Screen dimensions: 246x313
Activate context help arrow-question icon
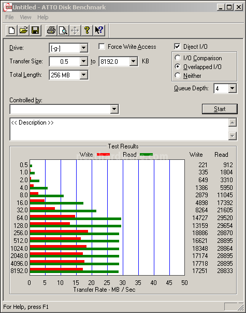coord(99,31)
